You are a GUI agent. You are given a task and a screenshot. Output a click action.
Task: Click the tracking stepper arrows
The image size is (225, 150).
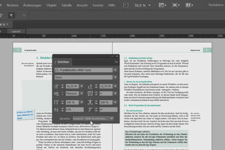click(96, 94)
